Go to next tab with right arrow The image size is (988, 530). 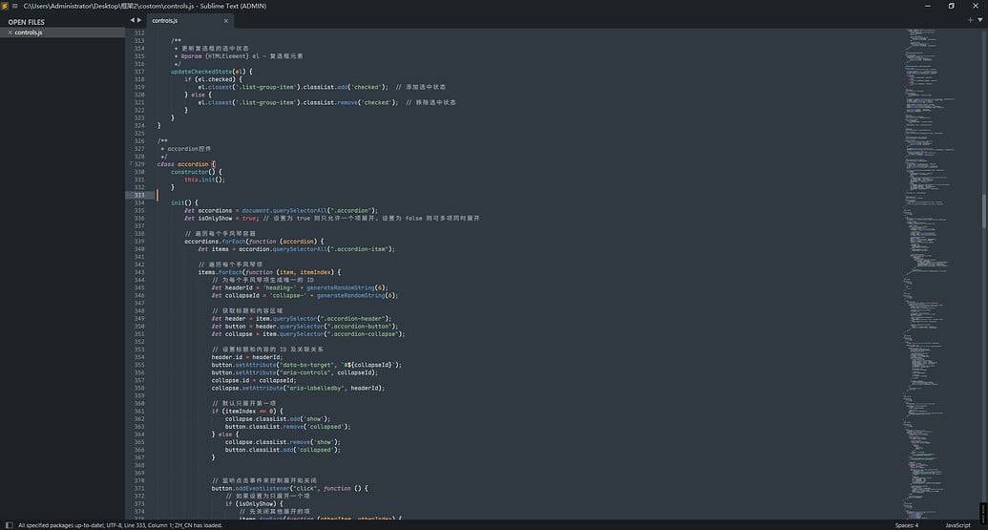coord(139,20)
